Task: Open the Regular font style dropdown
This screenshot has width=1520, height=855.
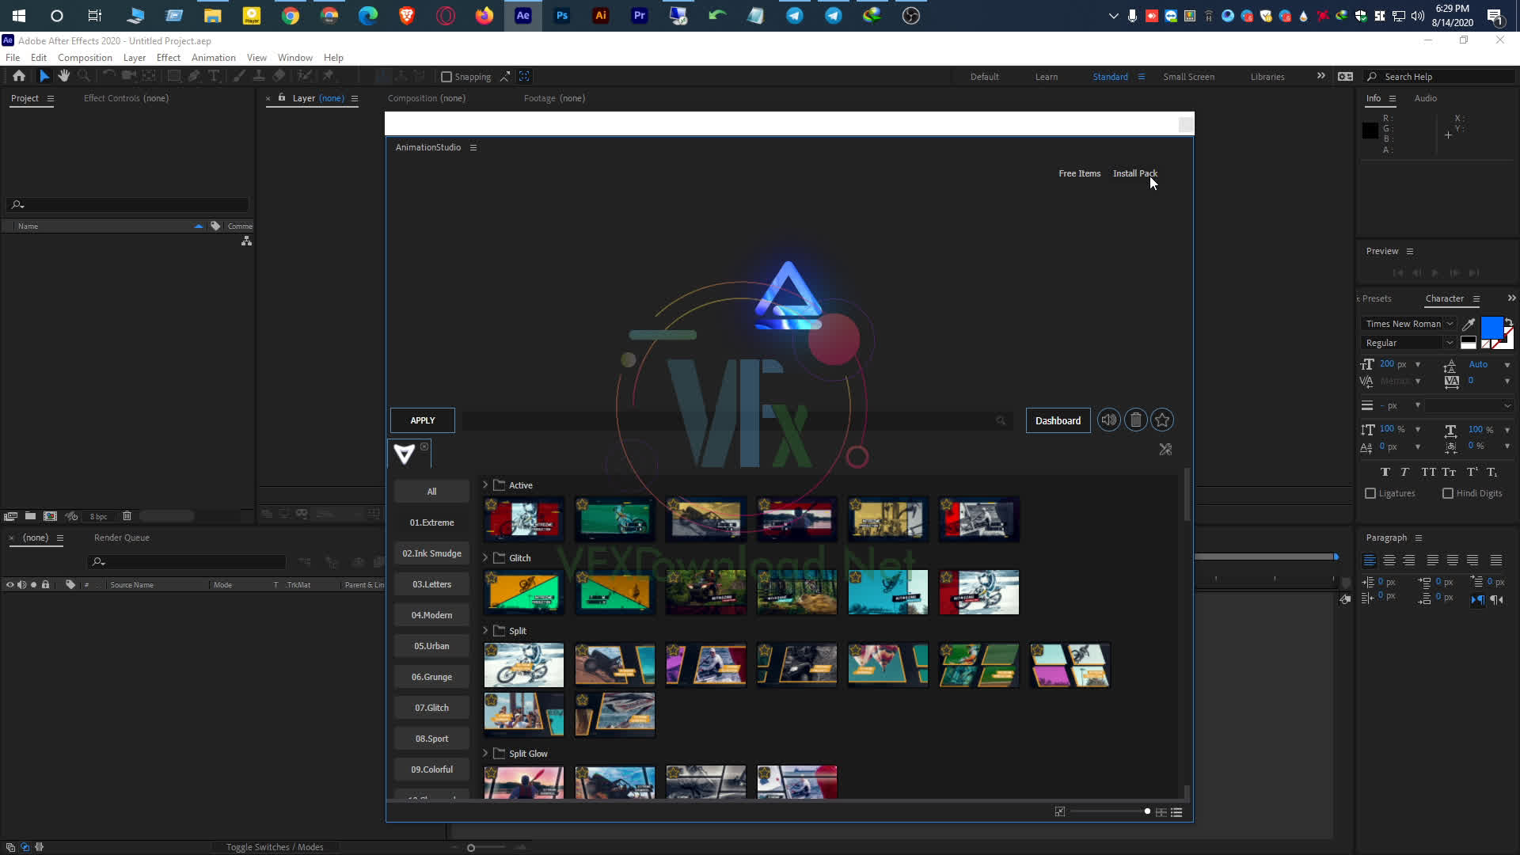Action: point(1450,343)
